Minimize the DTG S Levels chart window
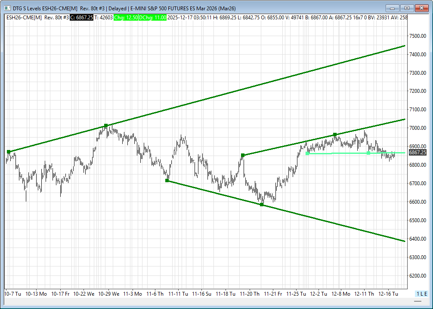Screen dimensions: 433x309 point(392,8)
